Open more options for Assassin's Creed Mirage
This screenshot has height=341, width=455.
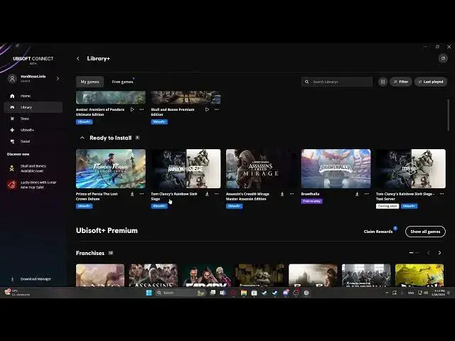tap(291, 194)
